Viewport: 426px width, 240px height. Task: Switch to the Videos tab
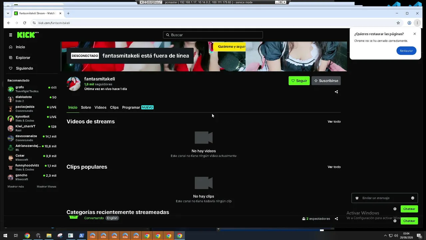click(x=101, y=107)
